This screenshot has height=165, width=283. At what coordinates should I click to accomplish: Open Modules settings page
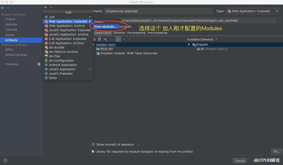tap(11, 24)
